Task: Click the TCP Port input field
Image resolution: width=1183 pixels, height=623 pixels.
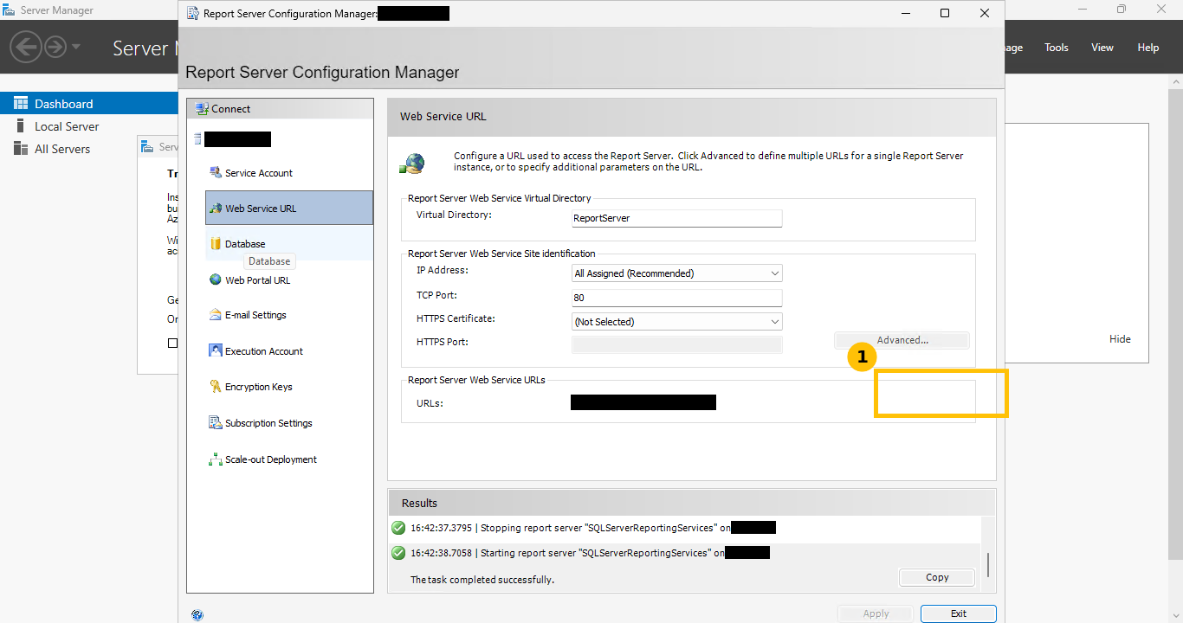Action: point(677,298)
